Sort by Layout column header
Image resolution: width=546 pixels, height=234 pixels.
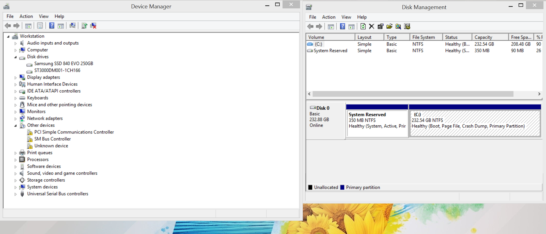369,37
